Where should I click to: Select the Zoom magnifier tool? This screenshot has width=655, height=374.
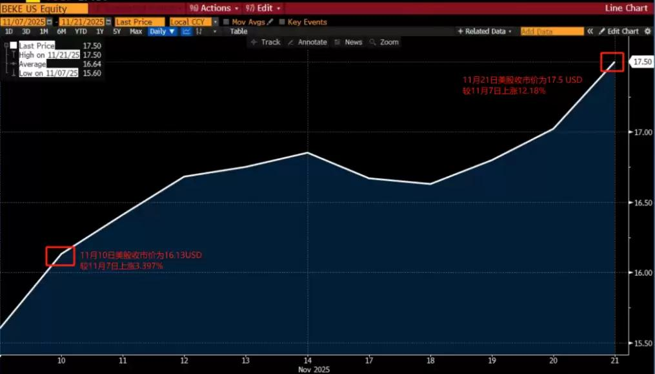click(384, 42)
